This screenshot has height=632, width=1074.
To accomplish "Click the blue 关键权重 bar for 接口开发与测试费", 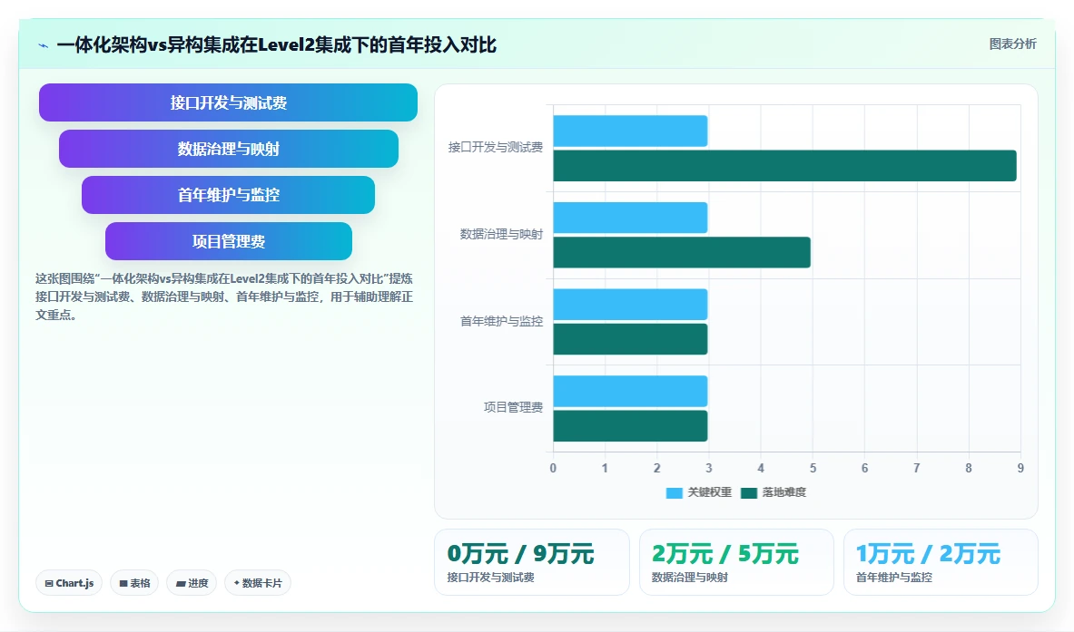I will [x=630, y=131].
